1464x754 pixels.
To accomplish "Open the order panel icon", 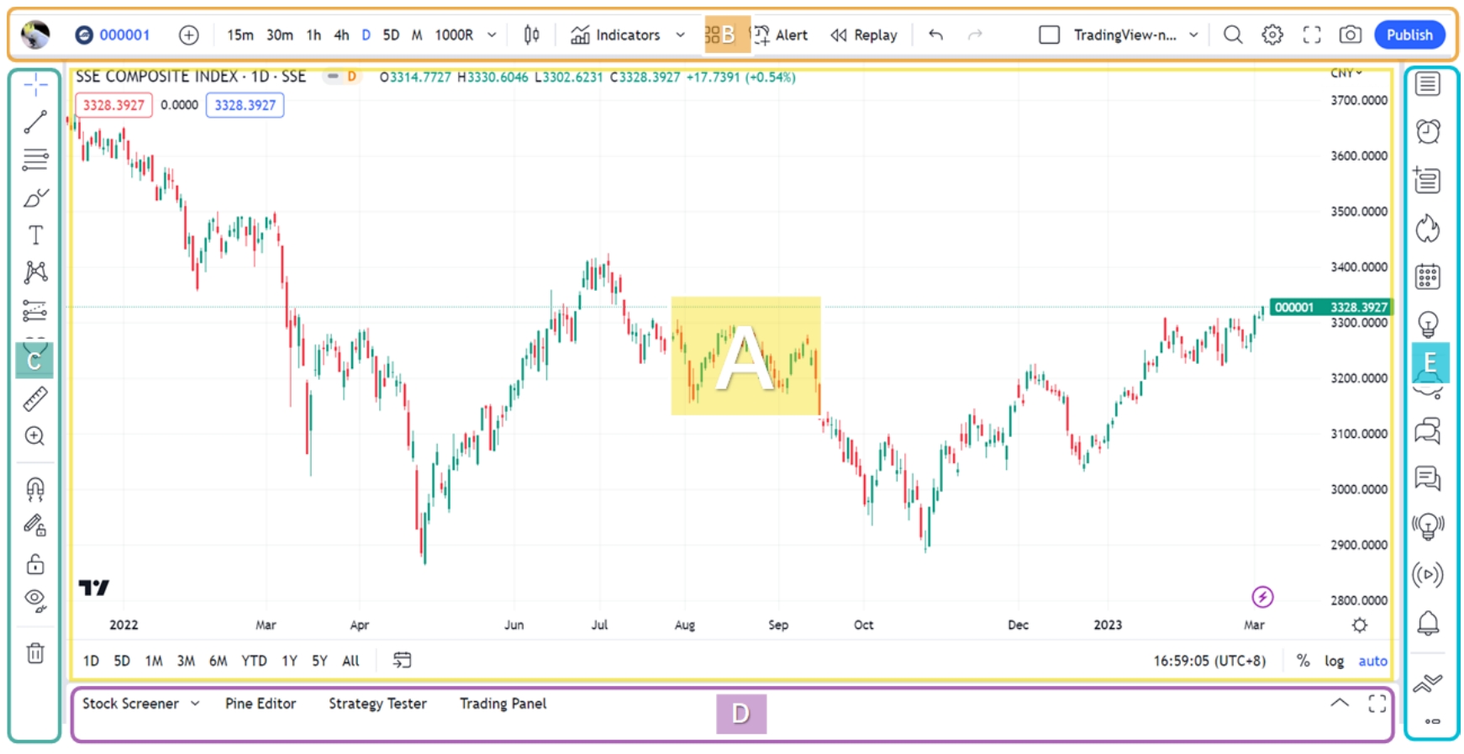I will point(1427,683).
